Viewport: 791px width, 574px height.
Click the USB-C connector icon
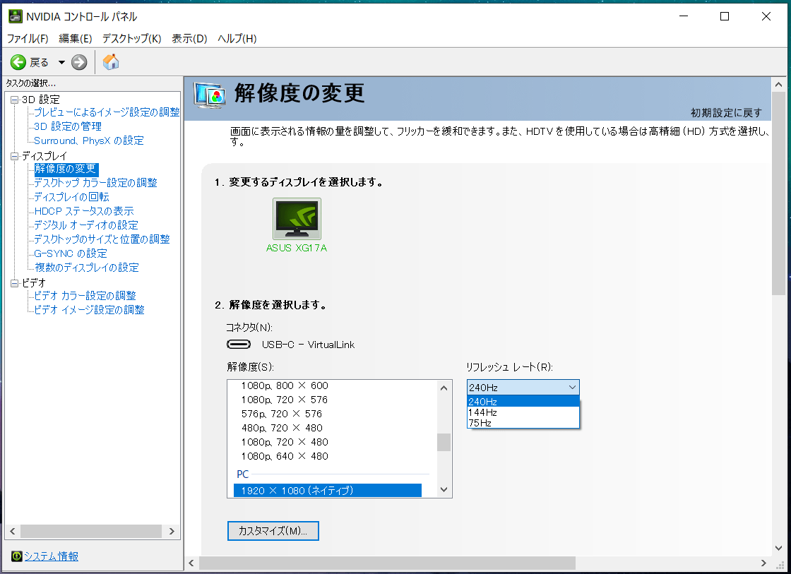point(239,345)
